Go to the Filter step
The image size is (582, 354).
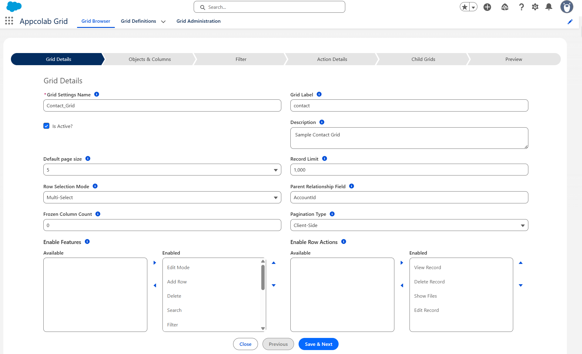[241, 59]
